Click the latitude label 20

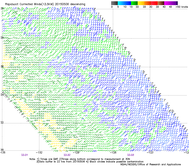click(x=2, y=150)
